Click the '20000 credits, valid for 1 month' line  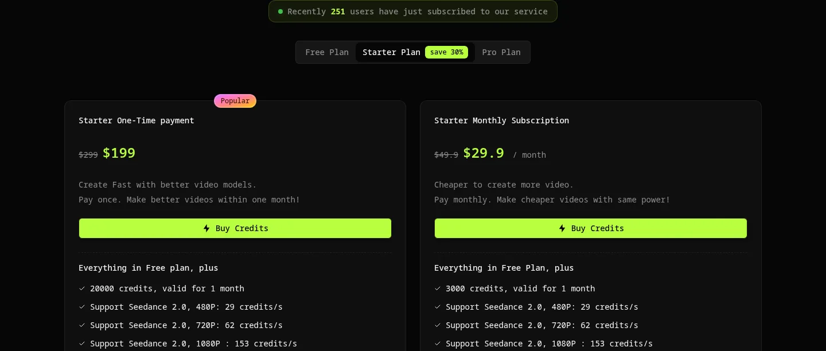167,288
